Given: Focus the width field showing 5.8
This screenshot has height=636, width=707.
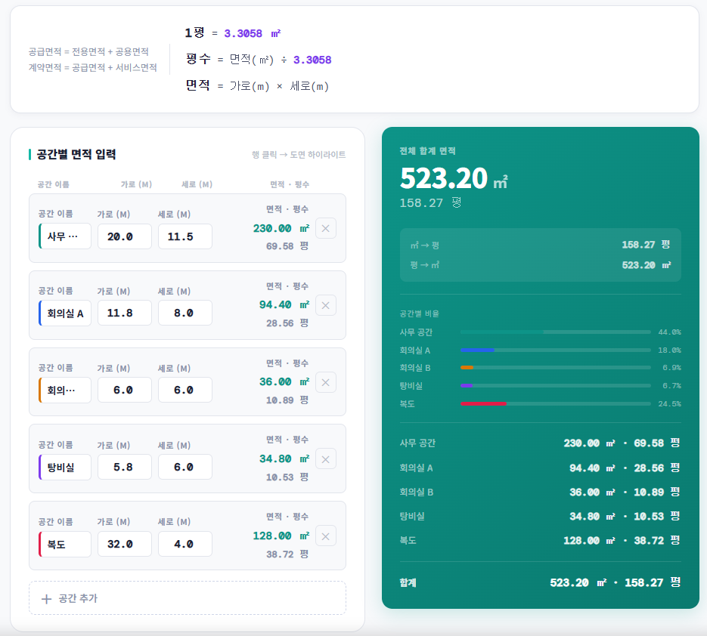Looking at the screenshot, I should point(125,467).
